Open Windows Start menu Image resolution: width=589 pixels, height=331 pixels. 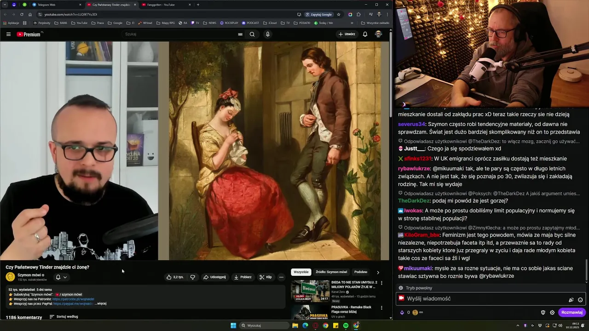pos(233,325)
